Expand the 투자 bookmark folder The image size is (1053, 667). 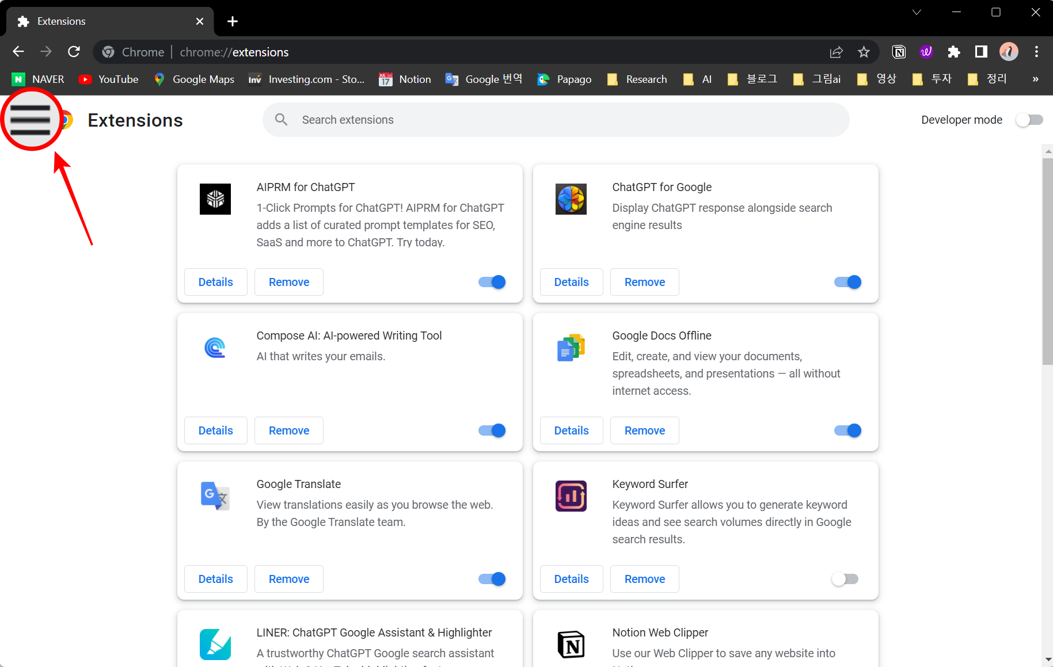[932, 79]
